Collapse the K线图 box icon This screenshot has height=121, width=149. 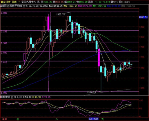tap(8, 6)
